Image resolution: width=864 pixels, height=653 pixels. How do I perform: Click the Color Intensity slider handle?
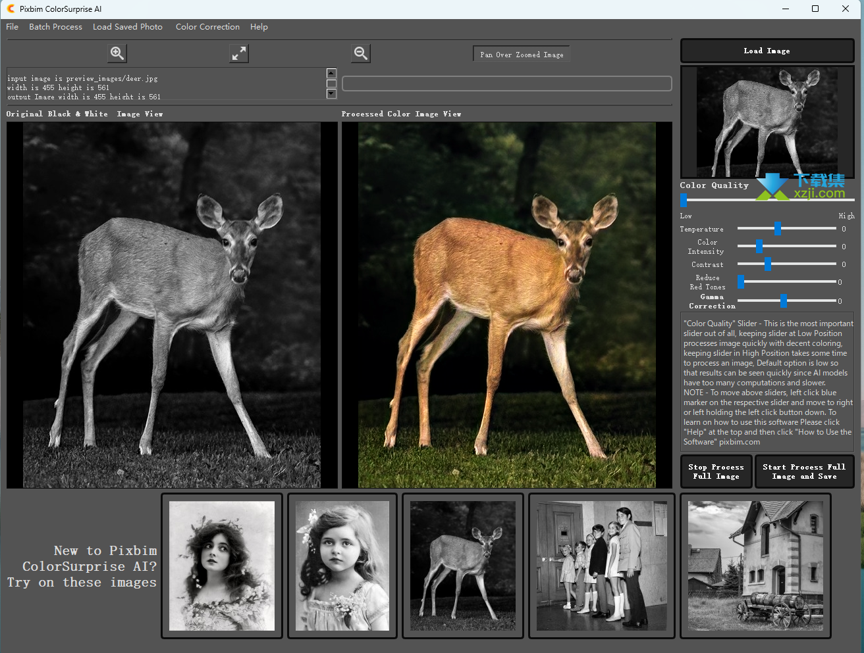[x=759, y=247]
